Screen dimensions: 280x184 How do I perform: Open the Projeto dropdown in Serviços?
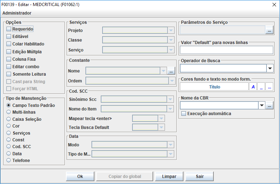(x=171, y=31)
